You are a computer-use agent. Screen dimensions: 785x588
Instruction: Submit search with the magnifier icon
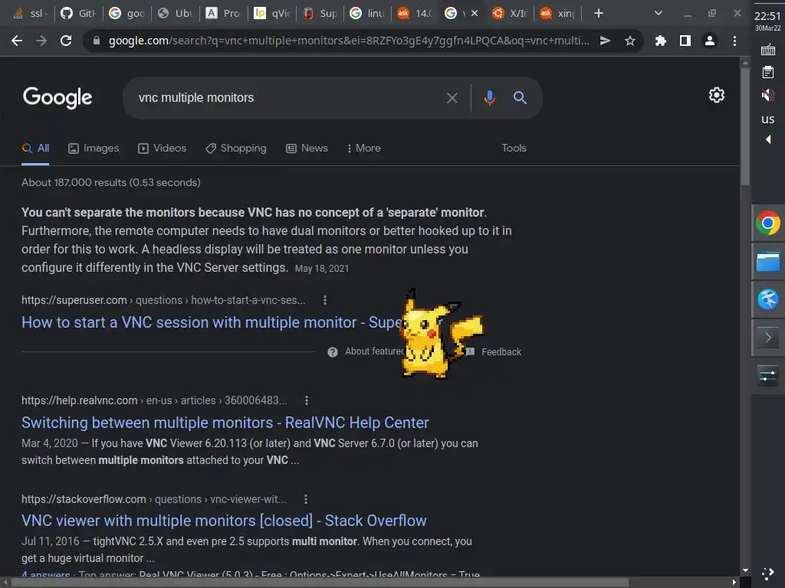point(521,97)
